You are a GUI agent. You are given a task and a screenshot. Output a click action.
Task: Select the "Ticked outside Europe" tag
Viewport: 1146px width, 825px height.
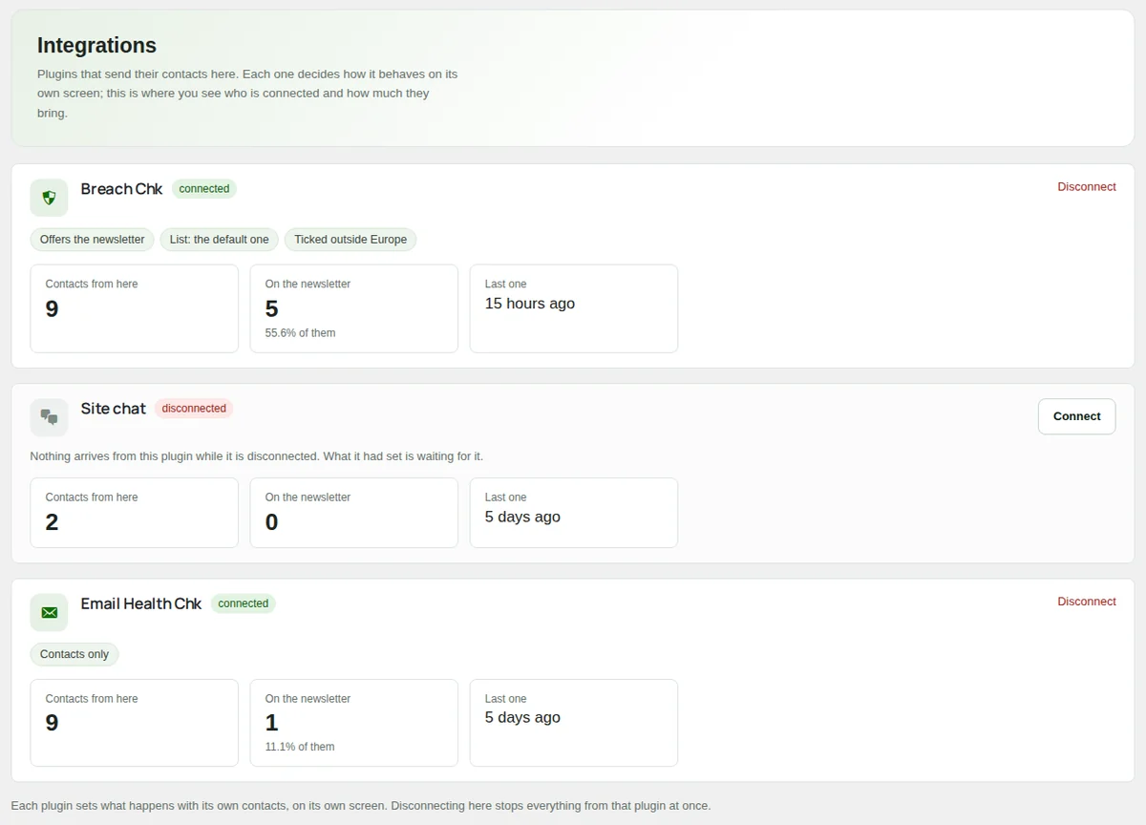coord(350,240)
